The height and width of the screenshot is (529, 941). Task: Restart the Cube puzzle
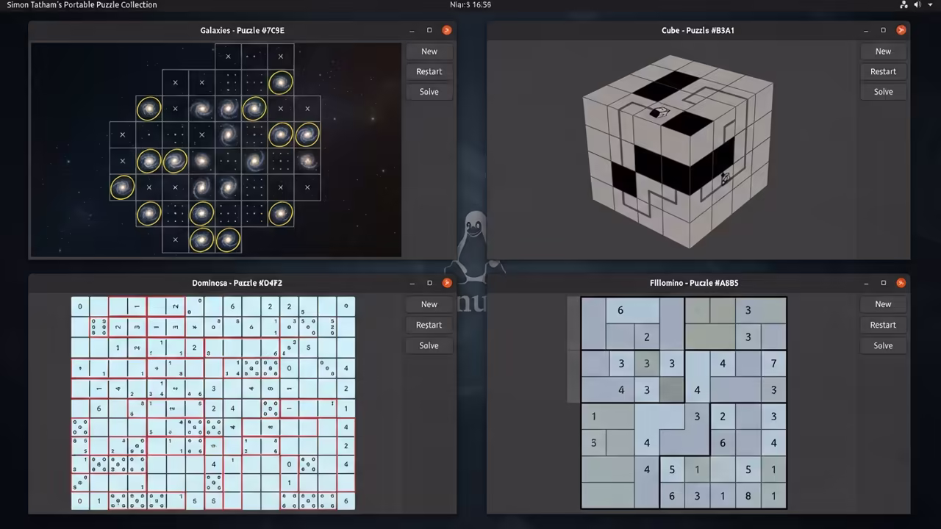coord(883,71)
